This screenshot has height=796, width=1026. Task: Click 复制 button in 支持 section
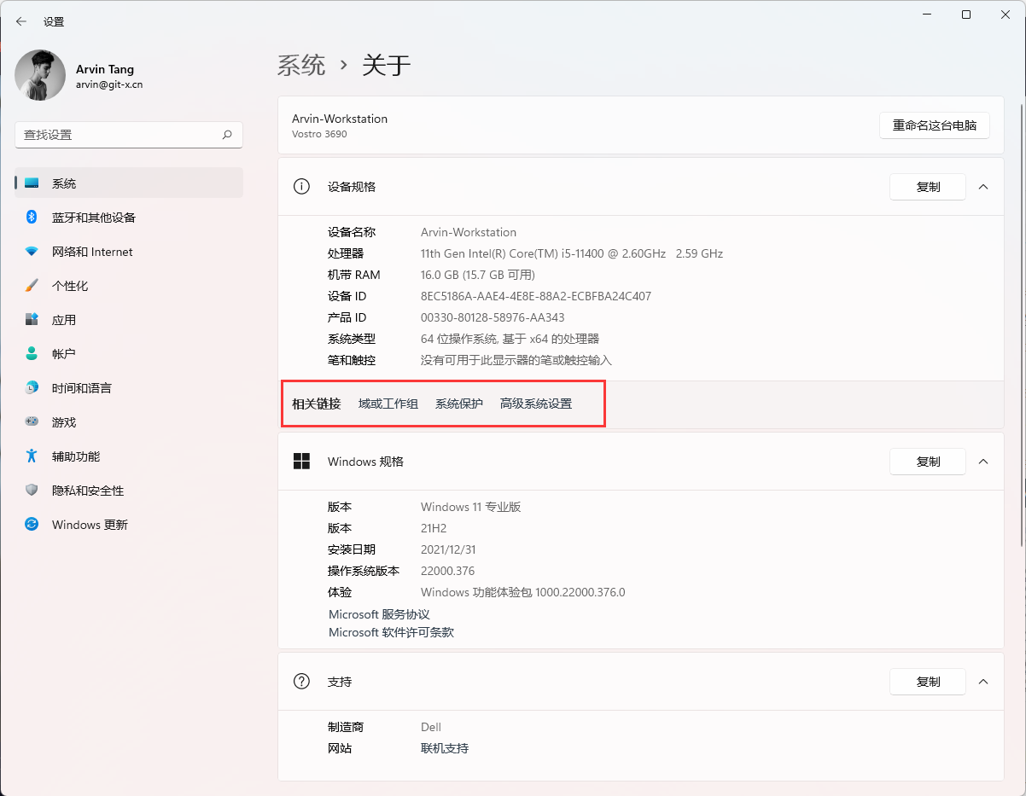(928, 682)
